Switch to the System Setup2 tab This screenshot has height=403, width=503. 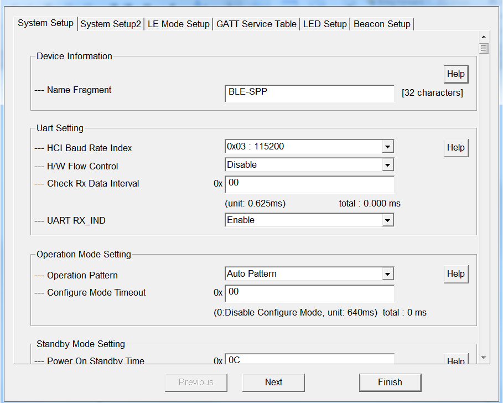pyautogui.click(x=111, y=24)
